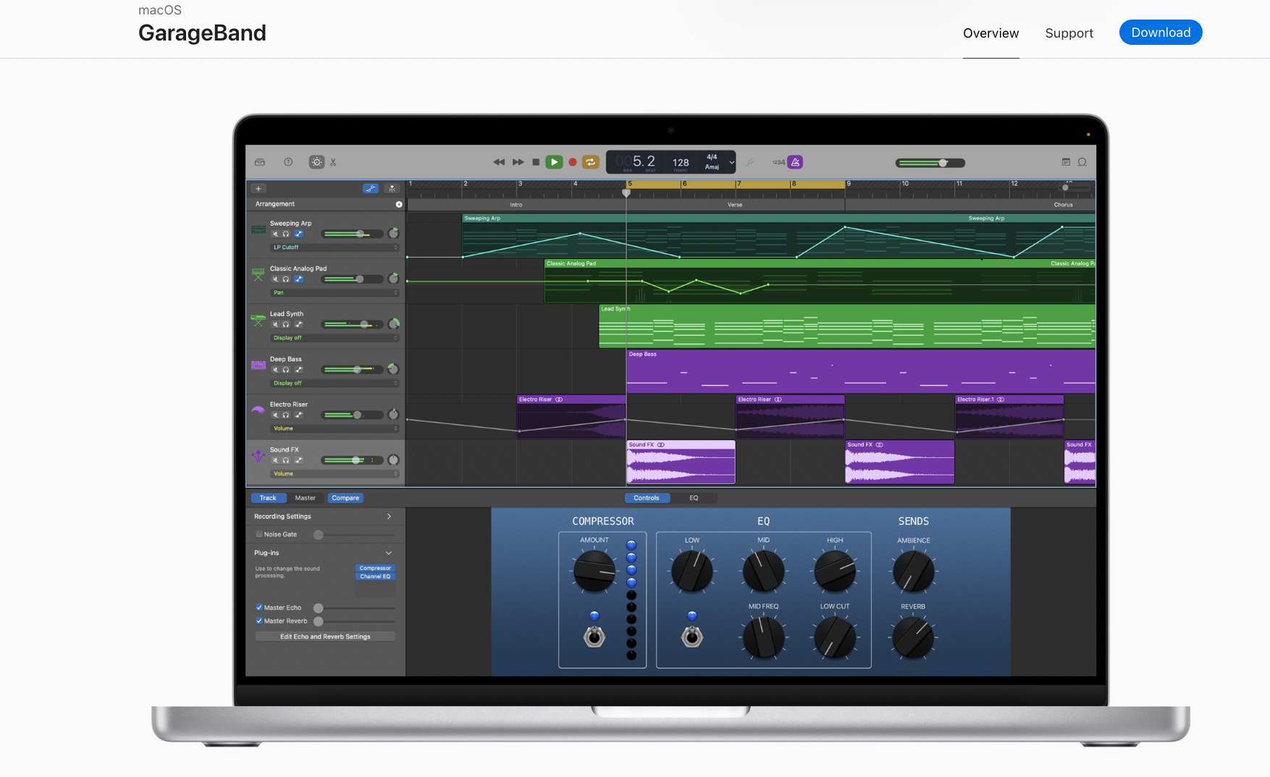The height and width of the screenshot is (777, 1270).
Task: Click the Add Track plus button
Action: click(x=258, y=189)
